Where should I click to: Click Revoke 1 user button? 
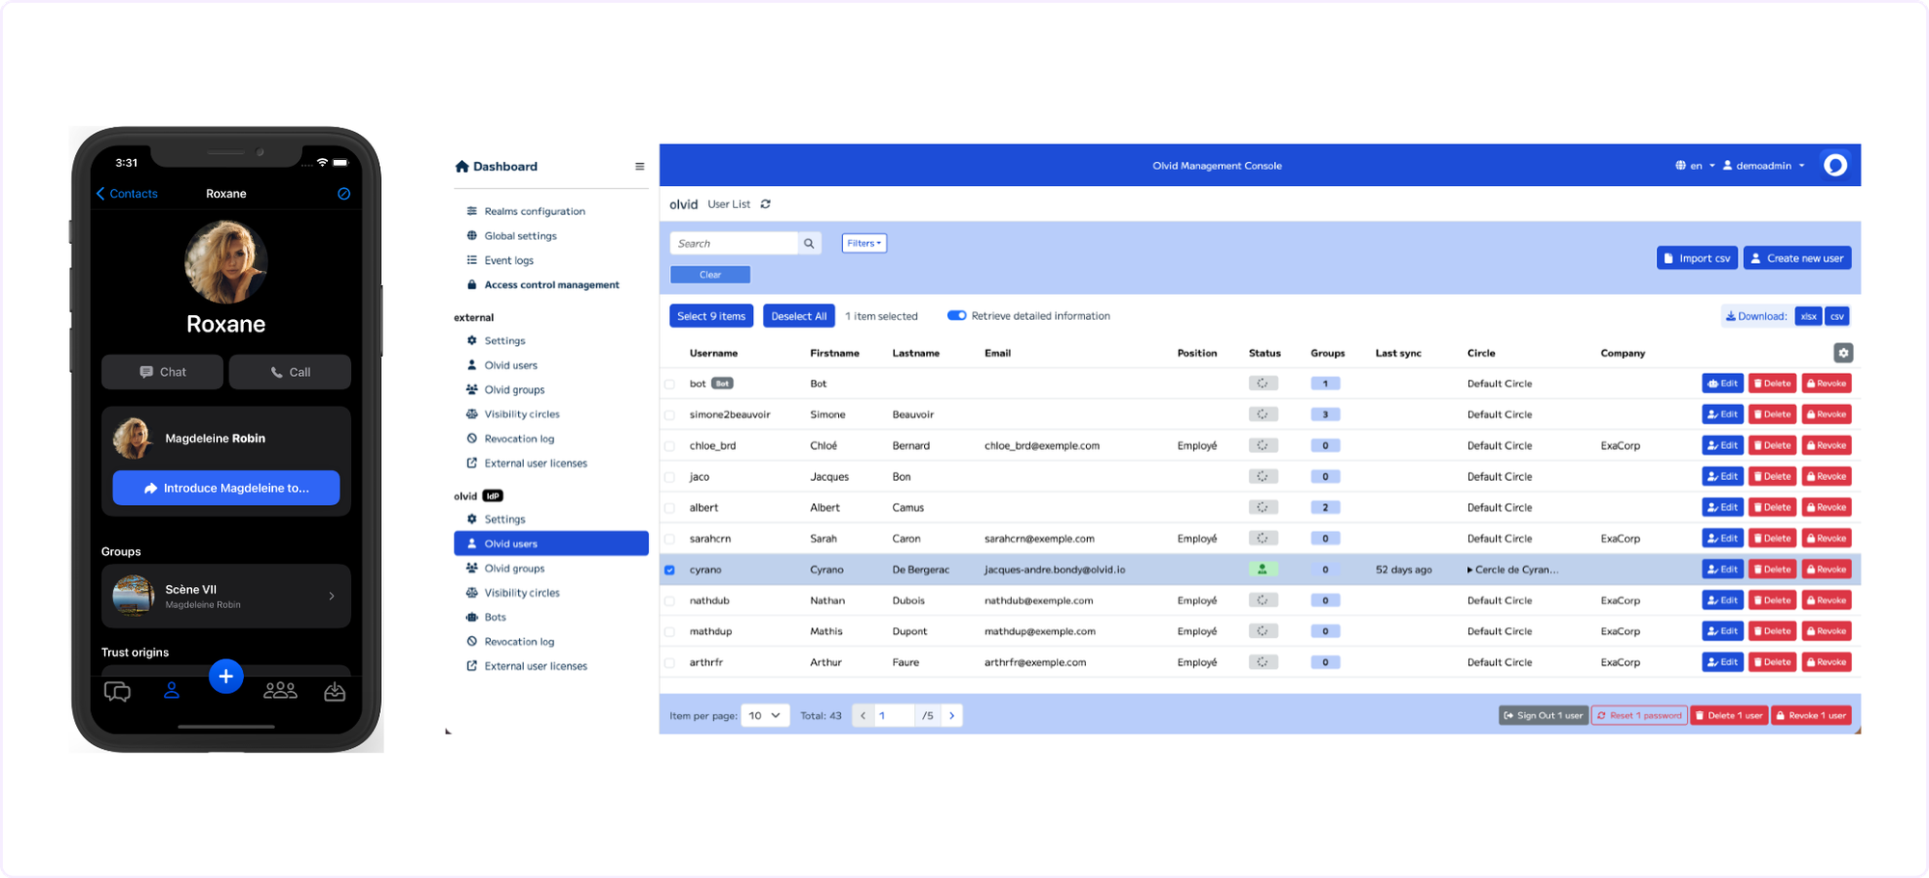[x=1811, y=715]
